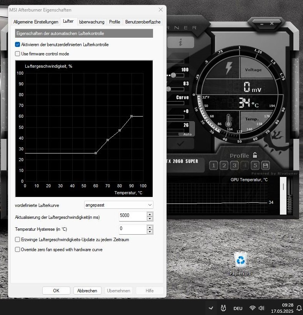Open the volume speaker tray icon
The height and width of the screenshot is (315, 303).
click(261, 308)
